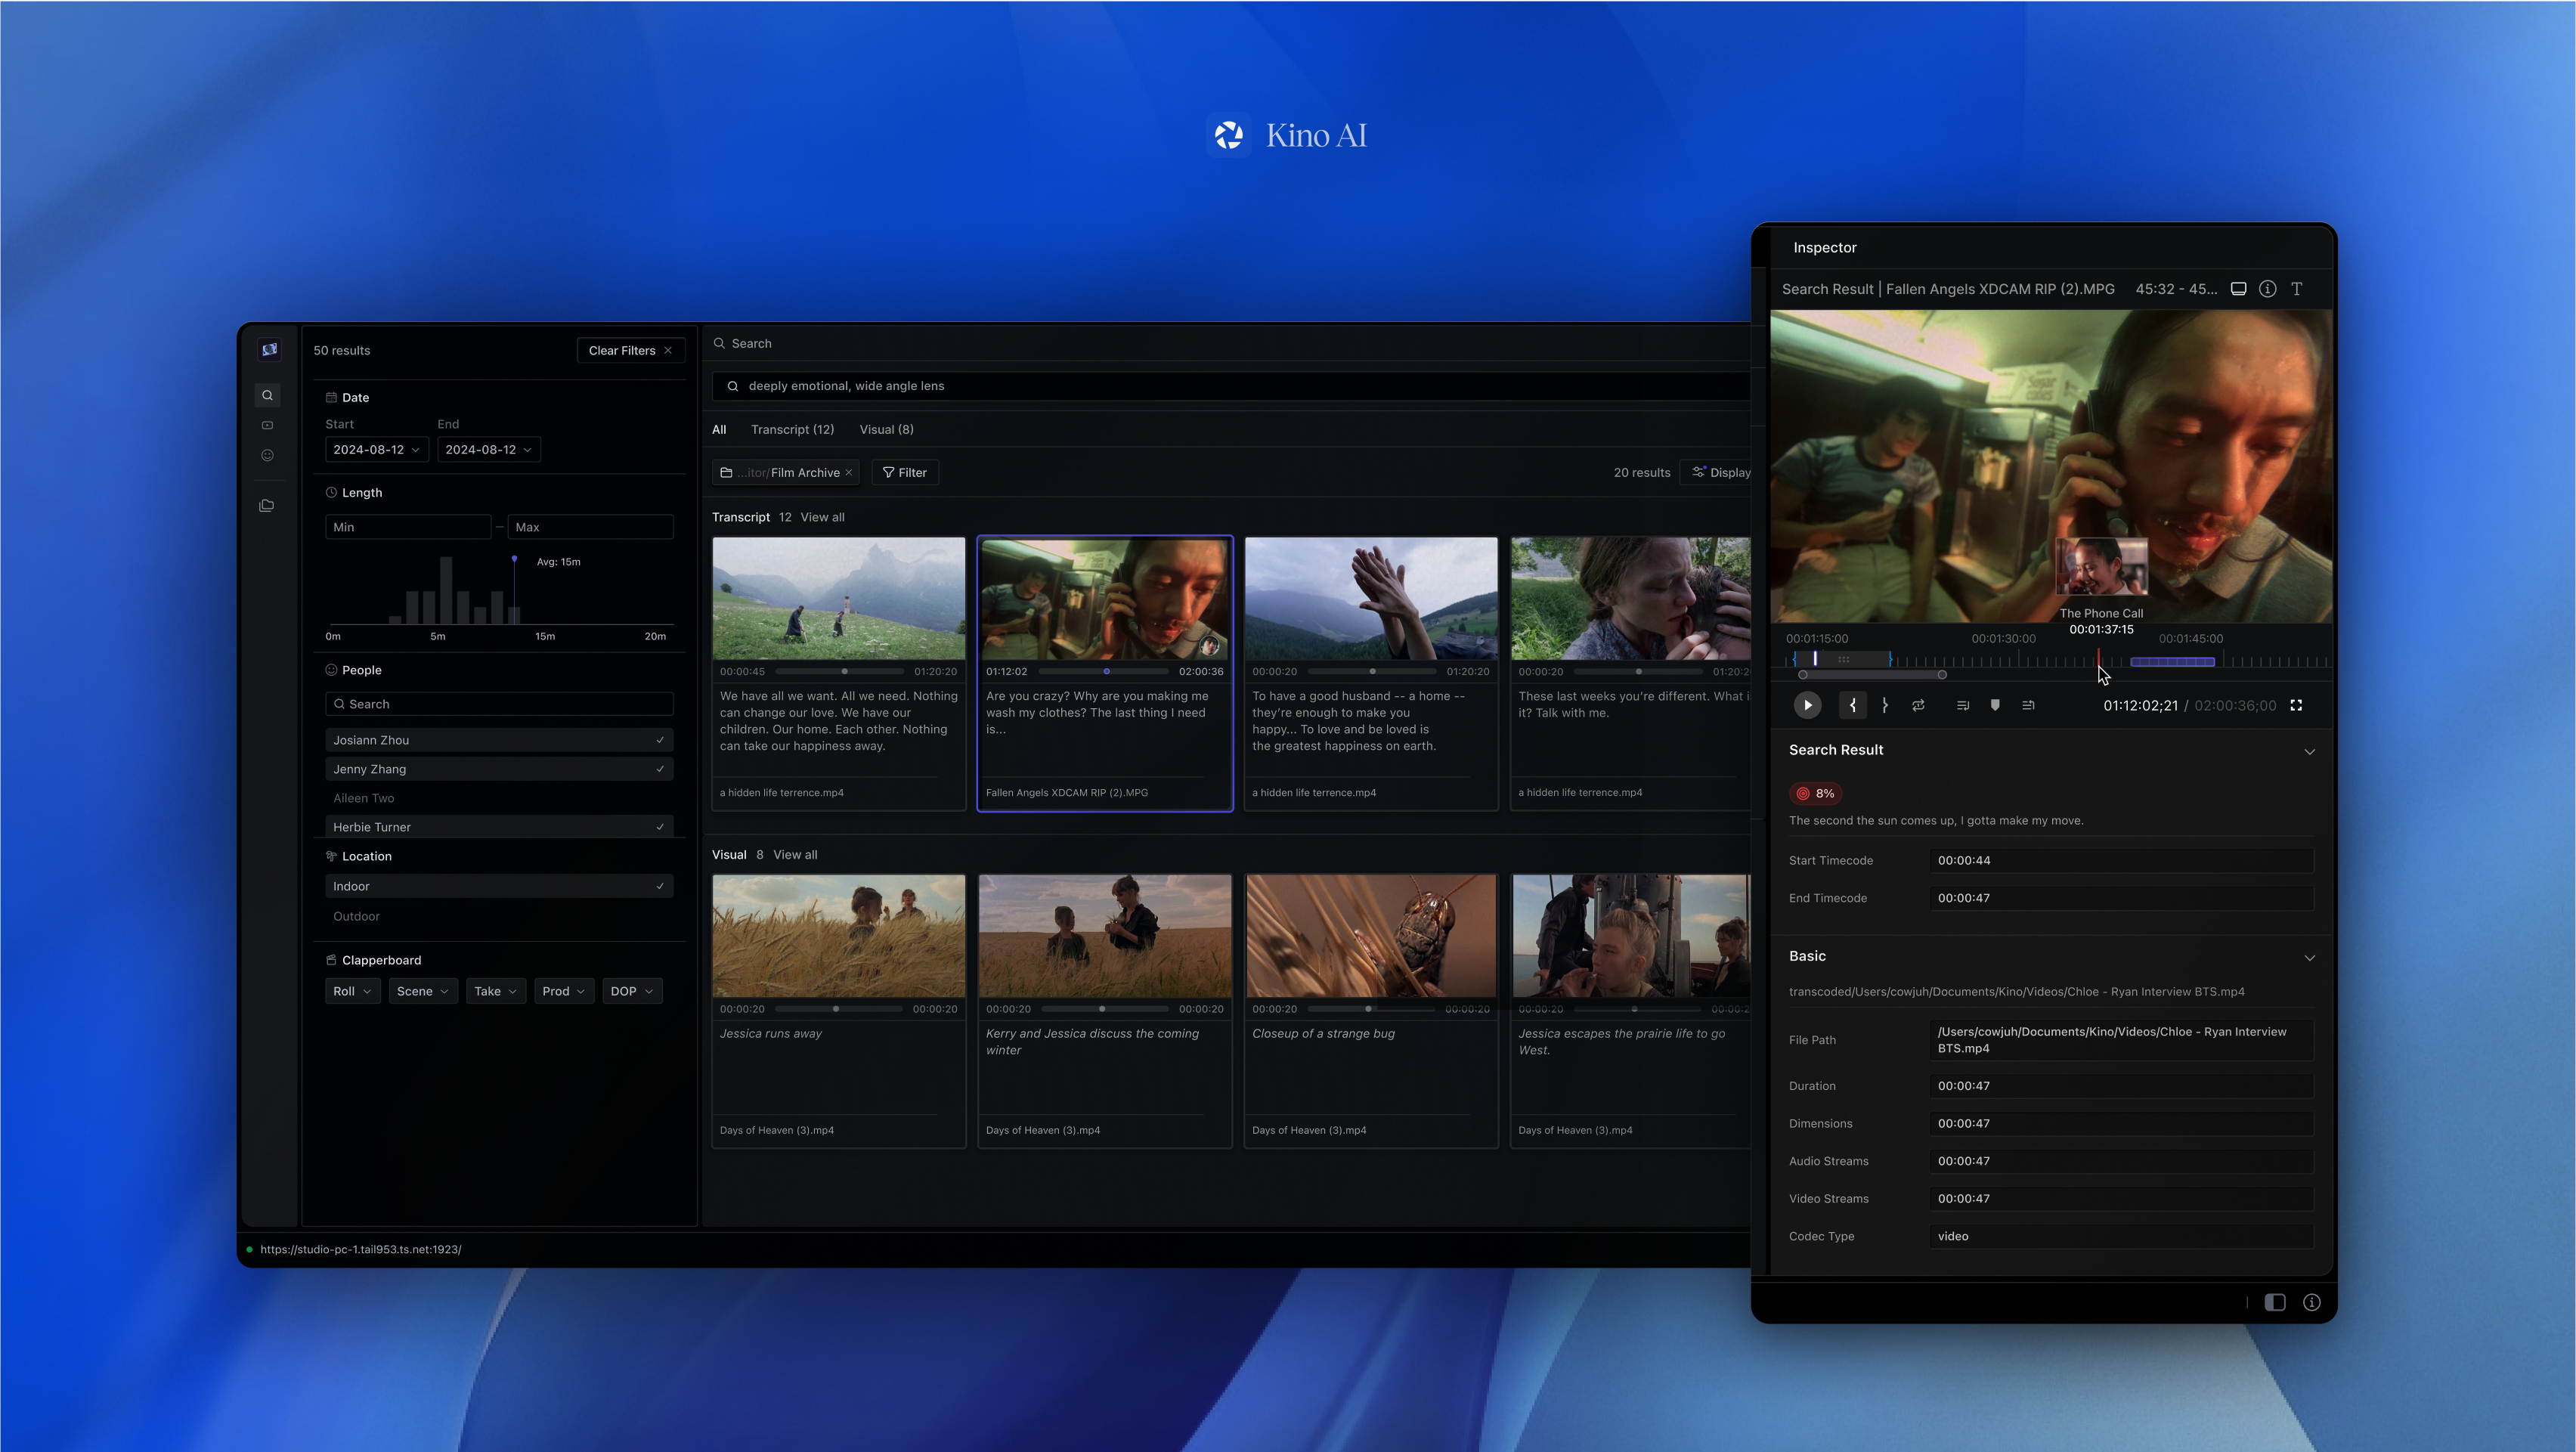This screenshot has height=1452, width=2576.
Task: Open the Start date dropdown
Action: [x=376, y=450]
